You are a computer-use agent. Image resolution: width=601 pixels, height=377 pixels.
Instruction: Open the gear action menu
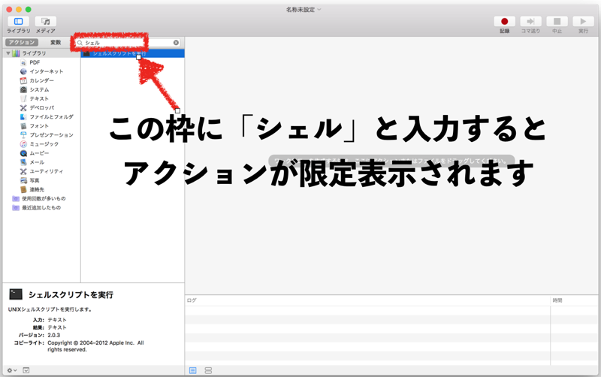pyautogui.click(x=11, y=370)
